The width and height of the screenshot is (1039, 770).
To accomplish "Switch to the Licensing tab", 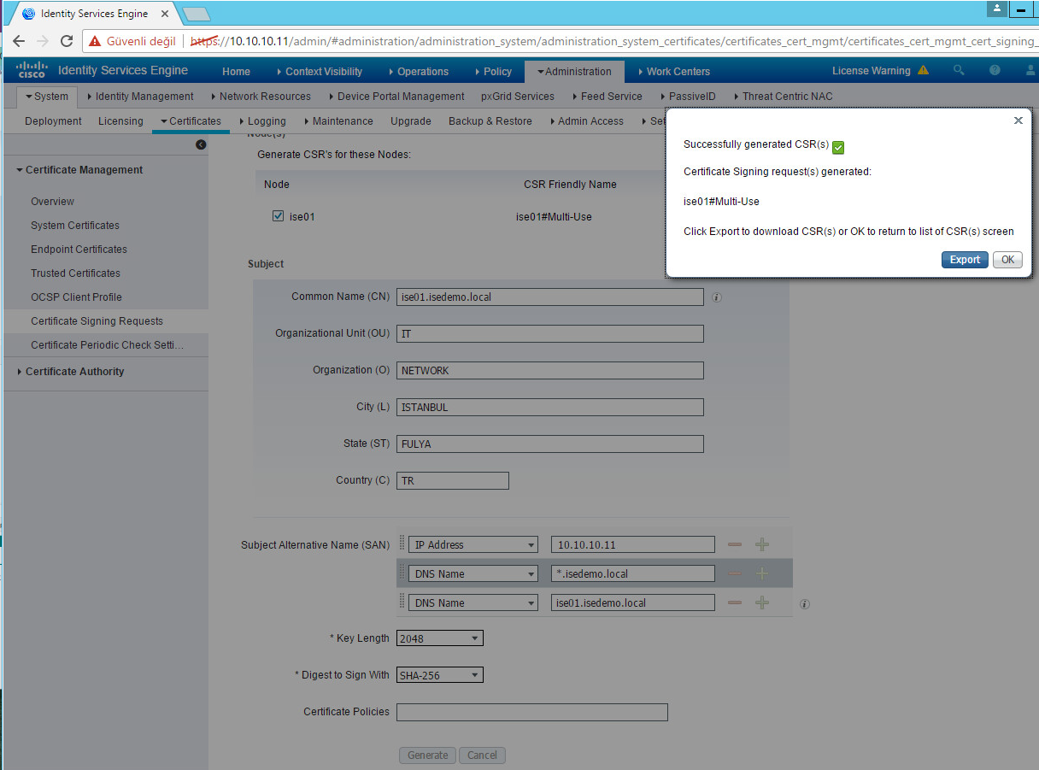I will (x=120, y=121).
